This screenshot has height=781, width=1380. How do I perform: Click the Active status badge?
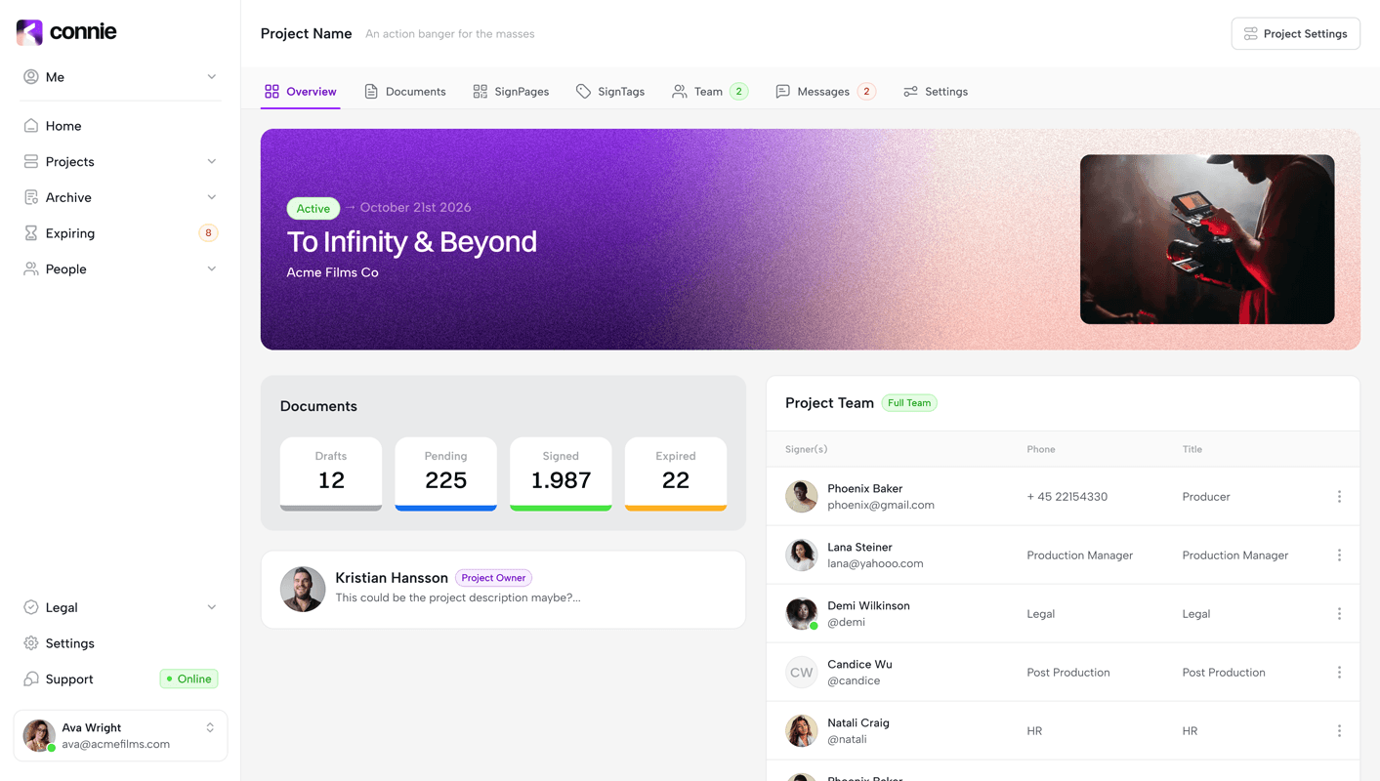[x=313, y=209]
